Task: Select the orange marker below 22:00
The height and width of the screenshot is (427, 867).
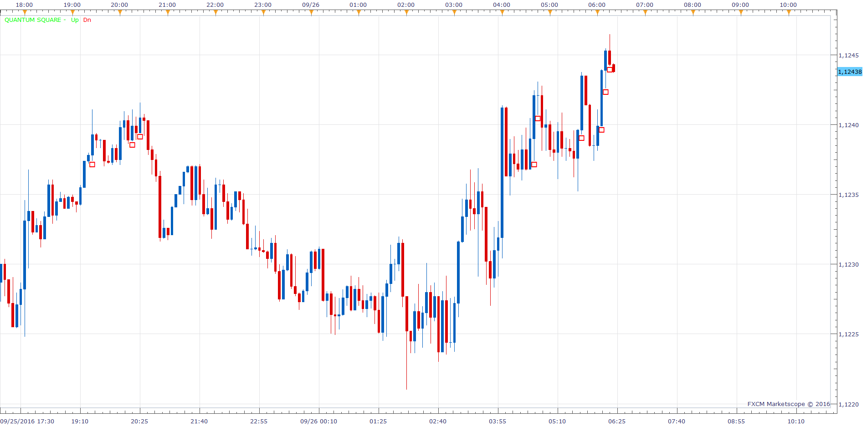Action: point(215,12)
